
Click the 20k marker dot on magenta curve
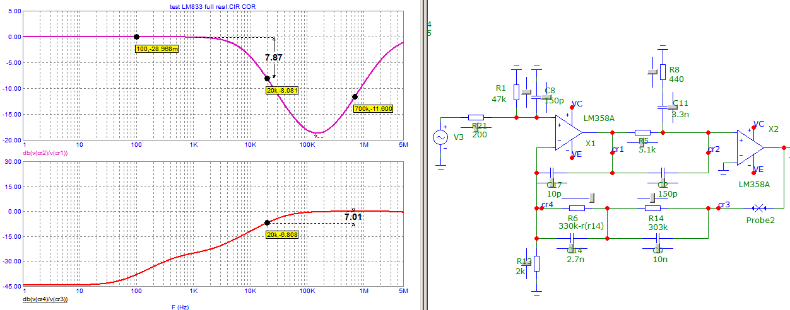[x=267, y=78]
